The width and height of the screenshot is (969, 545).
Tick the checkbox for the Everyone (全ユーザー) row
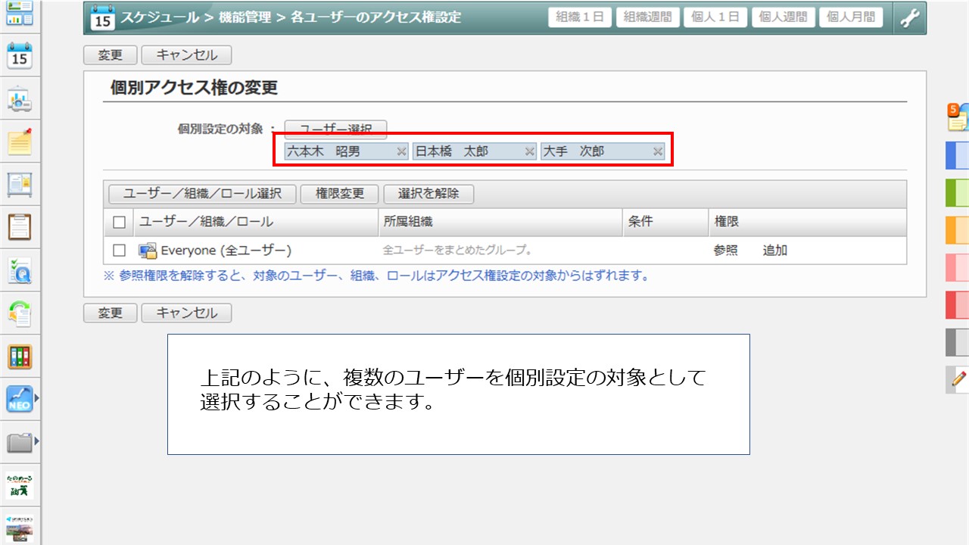pos(119,251)
